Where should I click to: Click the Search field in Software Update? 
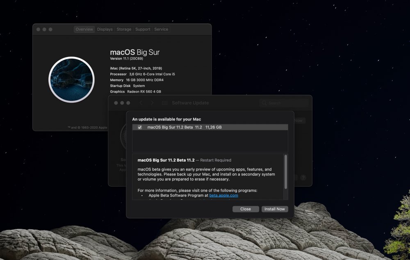click(x=284, y=103)
